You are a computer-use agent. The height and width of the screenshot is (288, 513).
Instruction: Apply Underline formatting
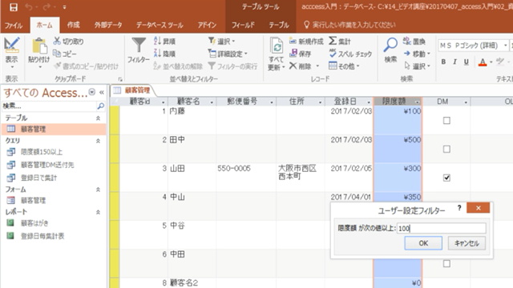click(x=467, y=62)
